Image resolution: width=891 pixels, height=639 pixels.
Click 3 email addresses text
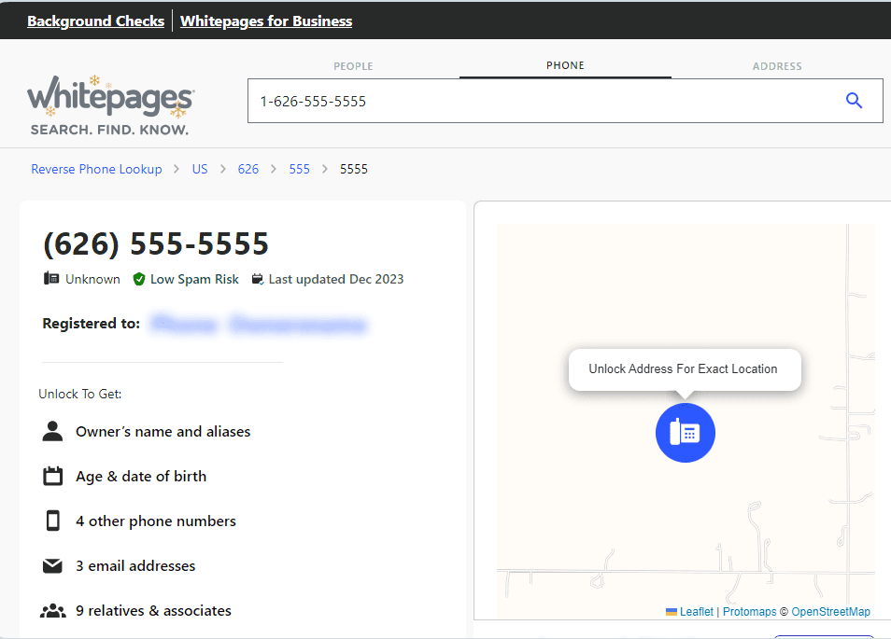[x=135, y=566]
